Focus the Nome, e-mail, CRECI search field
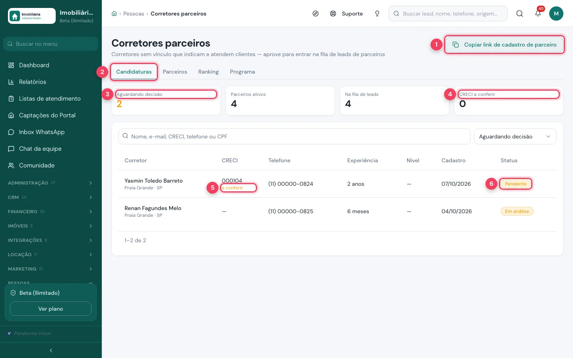The height and width of the screenshot is (358, 573). pos(294,136)
